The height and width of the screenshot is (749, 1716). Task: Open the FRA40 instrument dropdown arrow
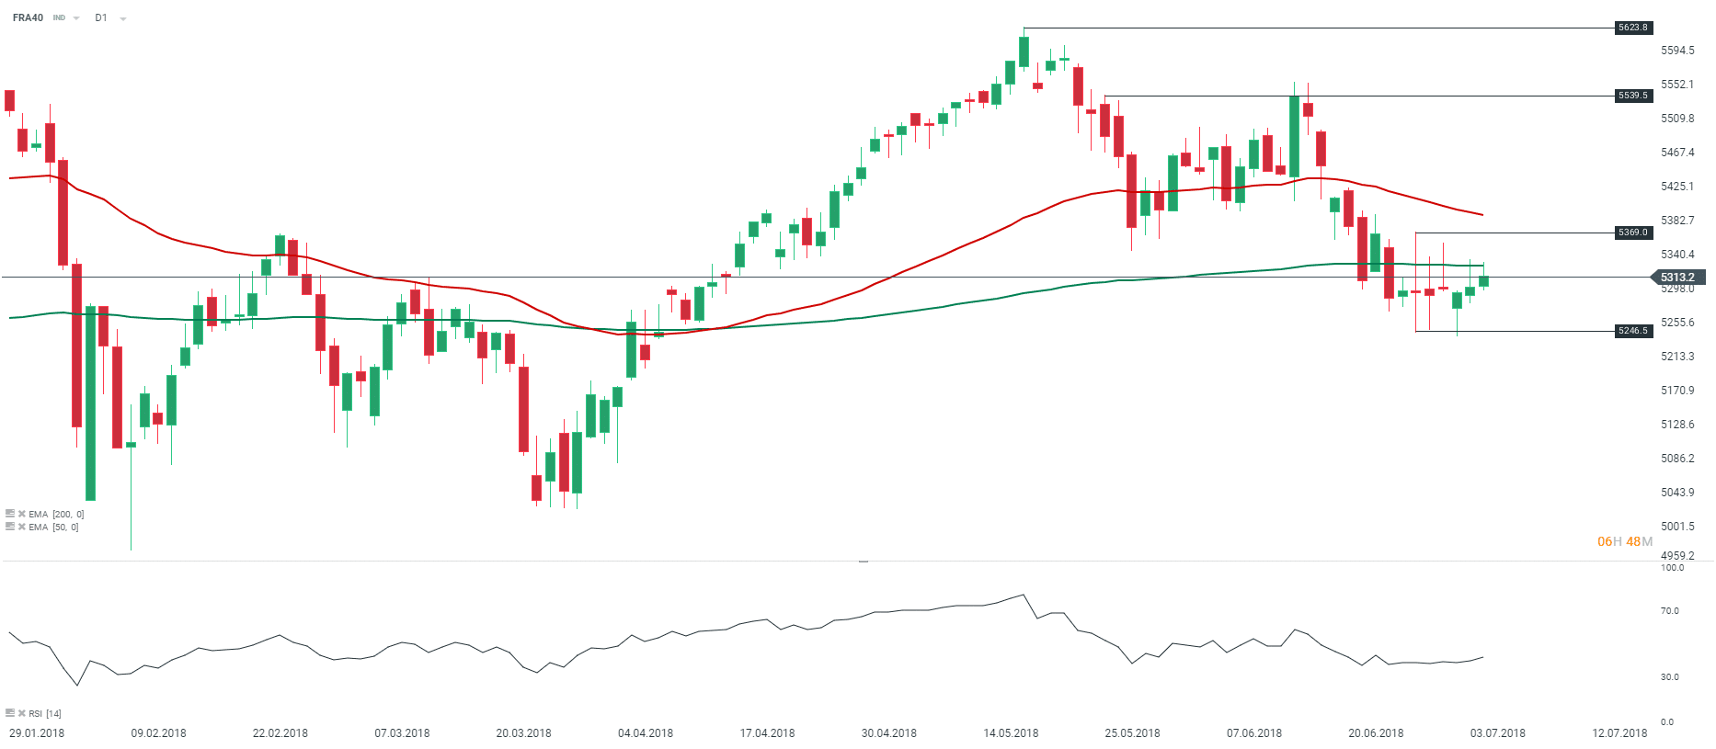click(x=76, y=18)
